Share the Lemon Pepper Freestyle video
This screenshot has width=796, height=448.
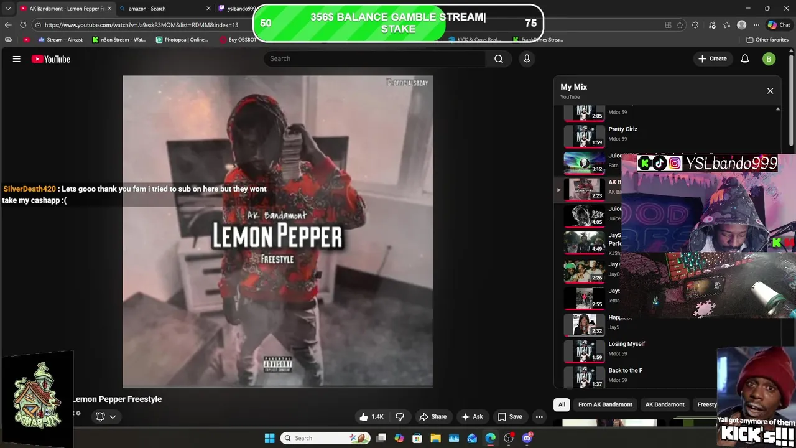(x=433, y=417)
